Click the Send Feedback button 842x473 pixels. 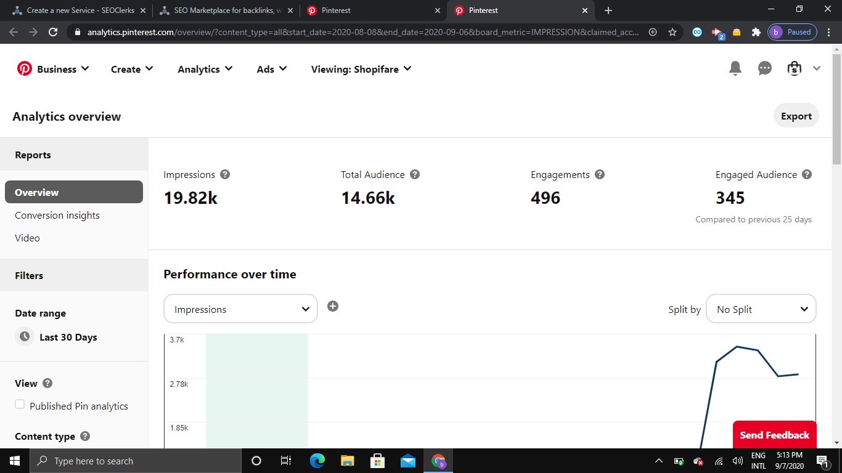tap(774, 435)
